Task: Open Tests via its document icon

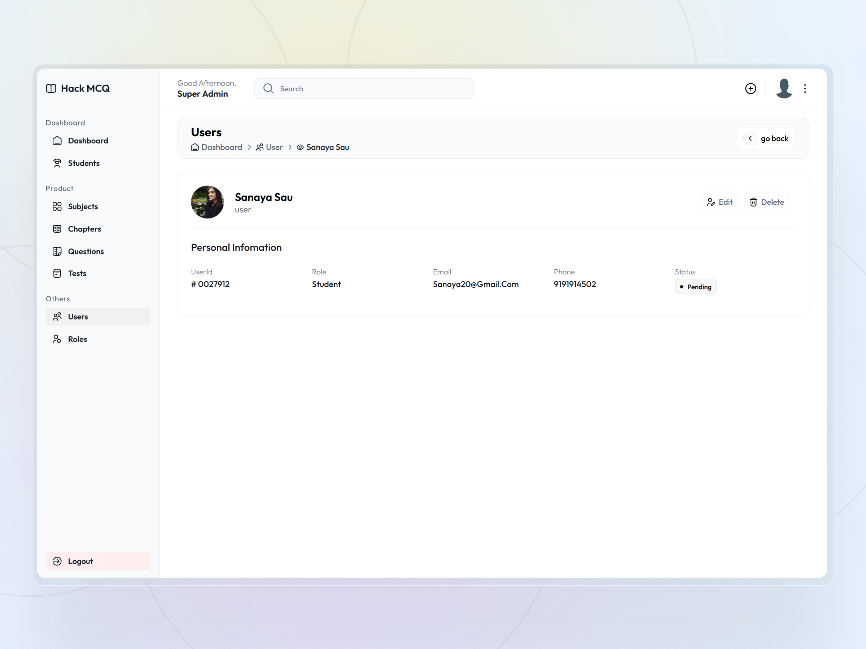Action: tap(57, 273)
